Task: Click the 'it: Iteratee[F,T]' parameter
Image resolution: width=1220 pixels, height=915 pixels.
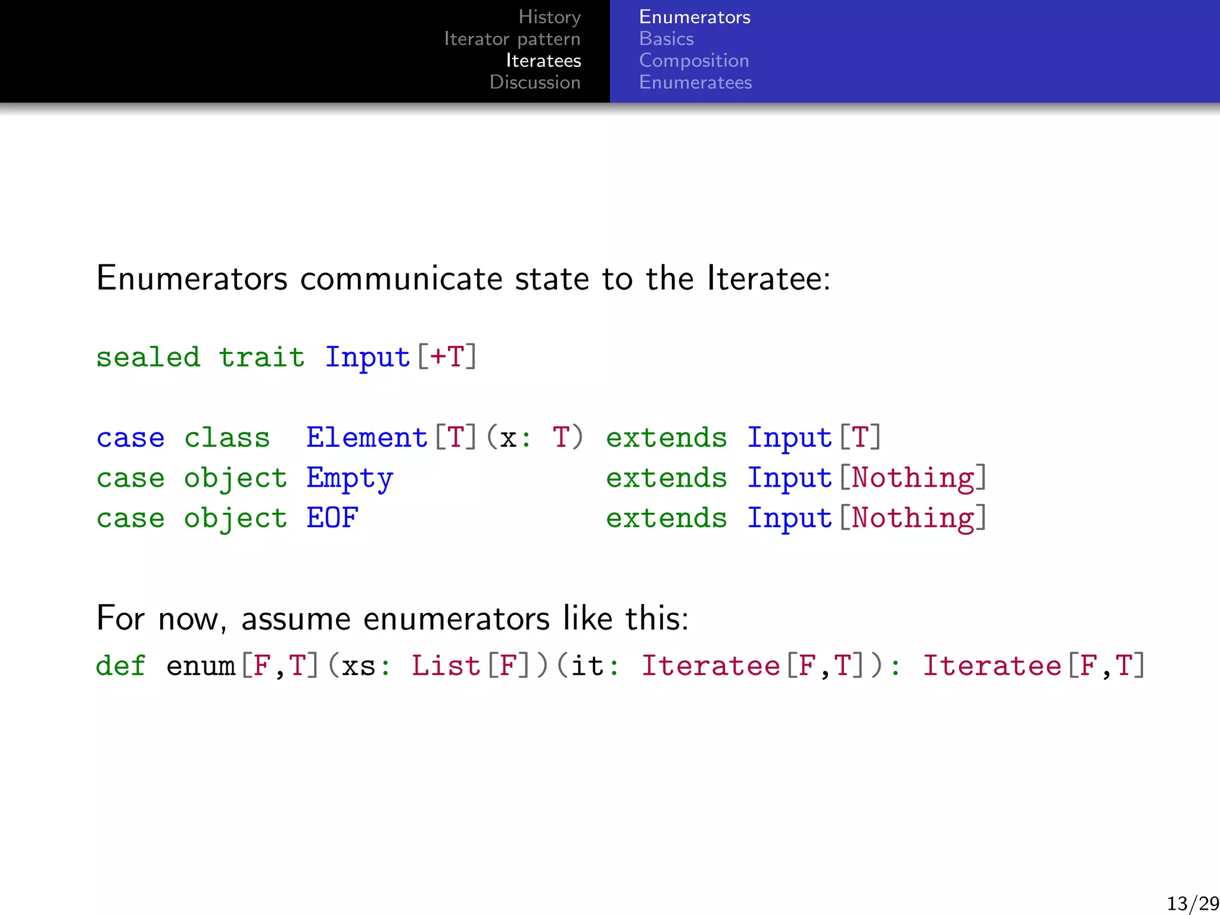Action: click(x=718, y=666)
